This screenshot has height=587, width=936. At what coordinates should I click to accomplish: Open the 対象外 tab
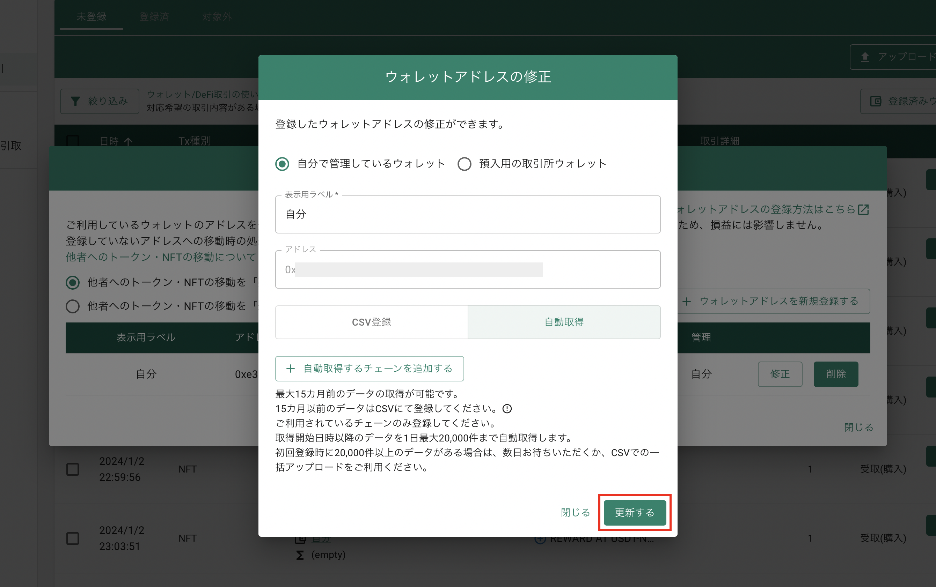[217, 17]
